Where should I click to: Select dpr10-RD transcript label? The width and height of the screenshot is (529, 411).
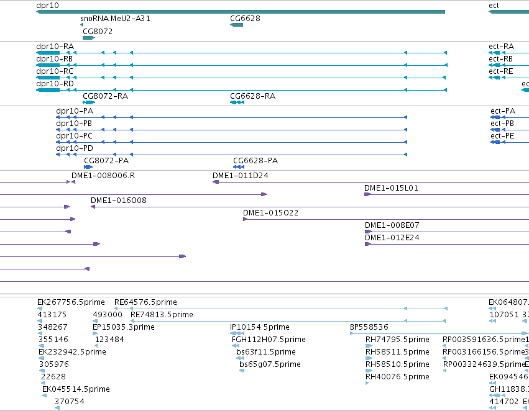[x=55, y=84]
